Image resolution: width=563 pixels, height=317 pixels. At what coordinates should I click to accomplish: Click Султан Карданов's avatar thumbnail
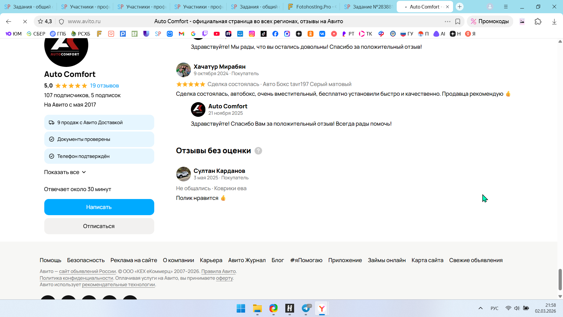(x=184, y=174)
